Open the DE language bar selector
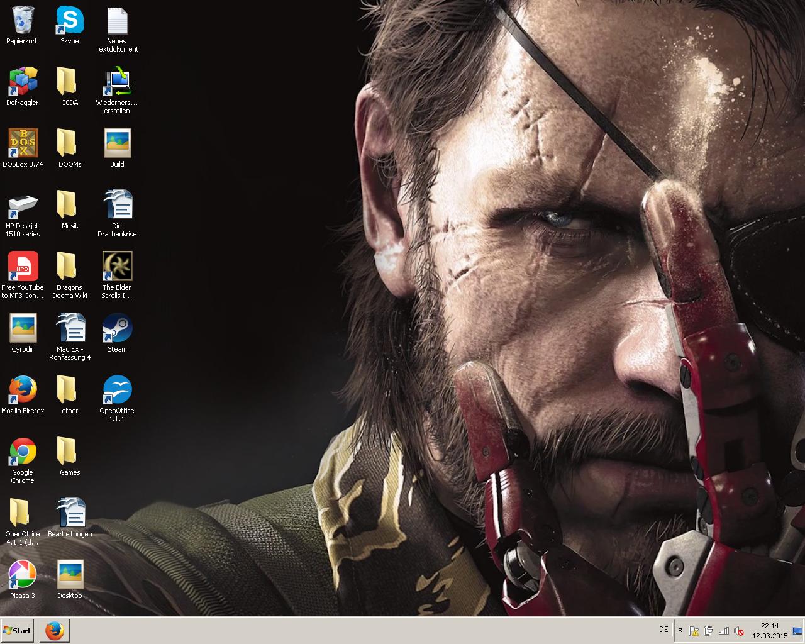The height and width of the screenshot is (644, 805). click(663, 630)
